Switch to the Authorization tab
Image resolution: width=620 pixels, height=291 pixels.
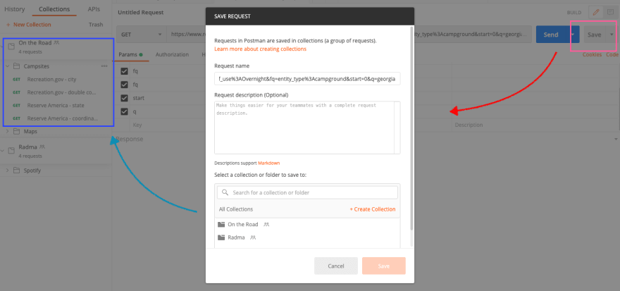coord(172,54)
